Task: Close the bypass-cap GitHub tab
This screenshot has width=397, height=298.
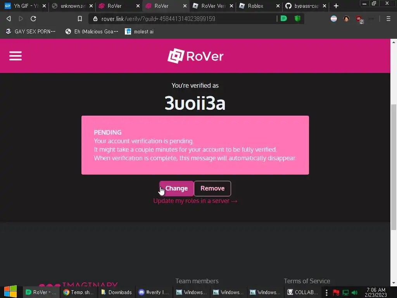Action: (x=325, y=6)
